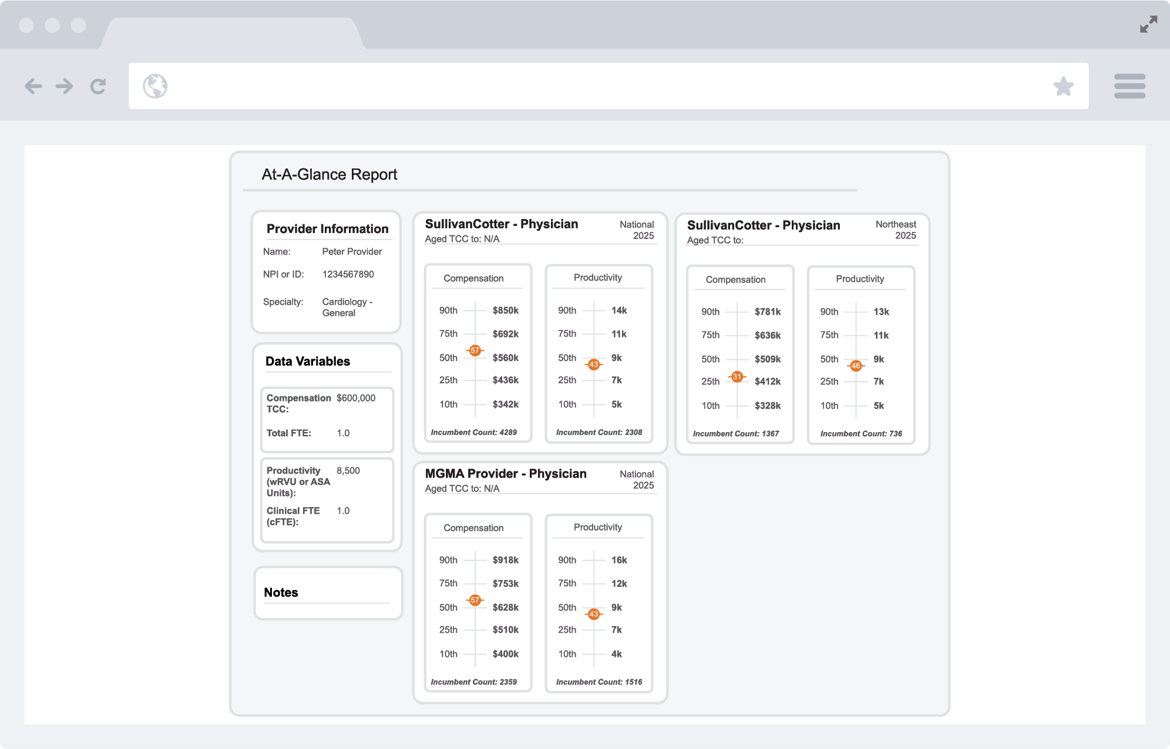Click $628k in MGMA Compensation
1170x749 pixels.
coord(505,608)
